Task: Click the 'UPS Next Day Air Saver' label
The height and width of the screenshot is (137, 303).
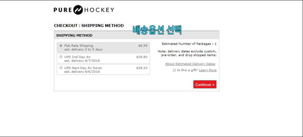Action: click(x=83, y=68)
